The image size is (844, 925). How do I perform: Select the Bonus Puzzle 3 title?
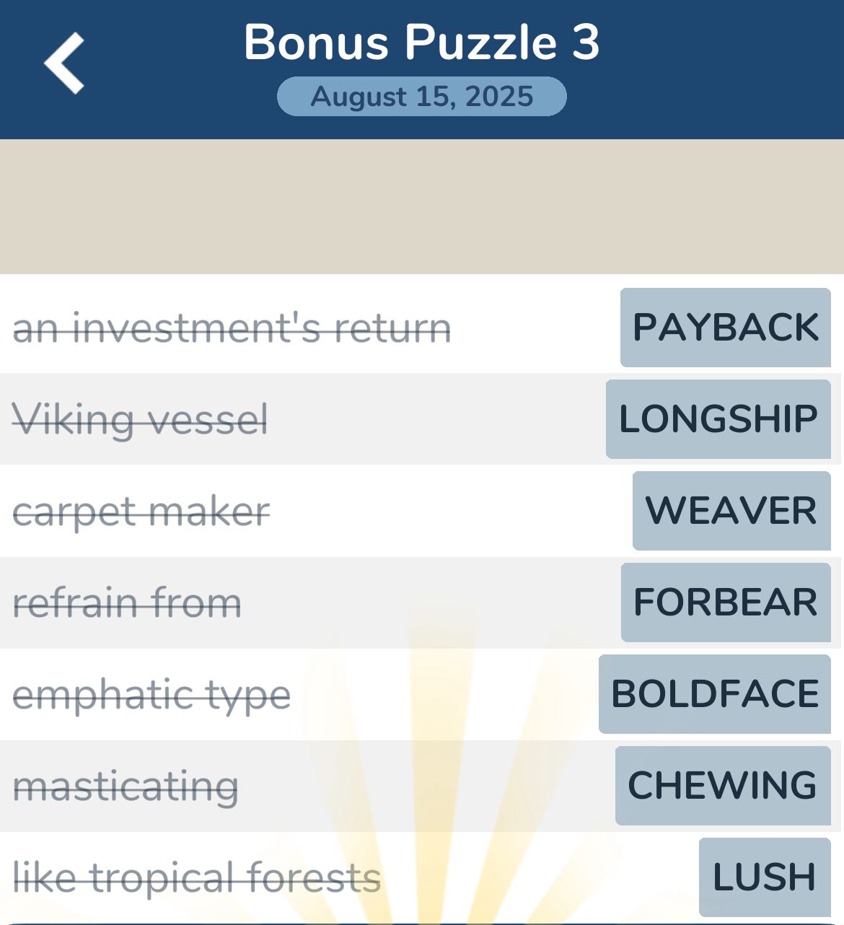pyautogui.click(x=422, y=42)
